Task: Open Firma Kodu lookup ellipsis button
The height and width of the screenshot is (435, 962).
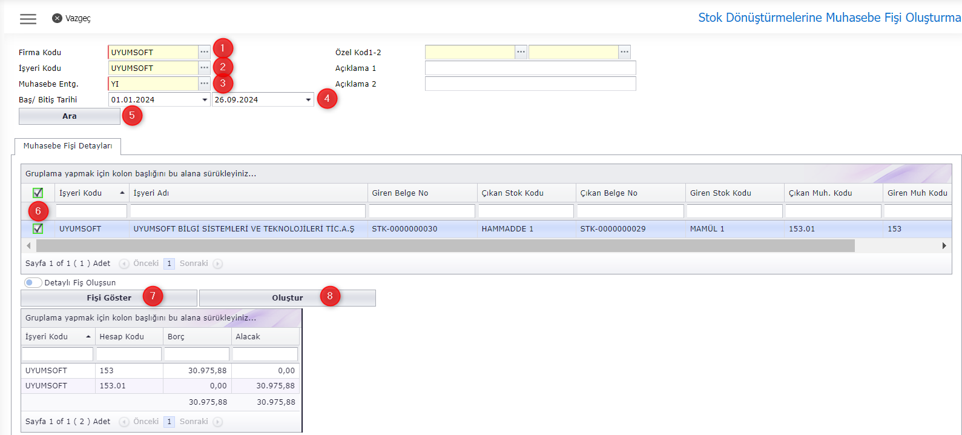Action: (205, 52)
